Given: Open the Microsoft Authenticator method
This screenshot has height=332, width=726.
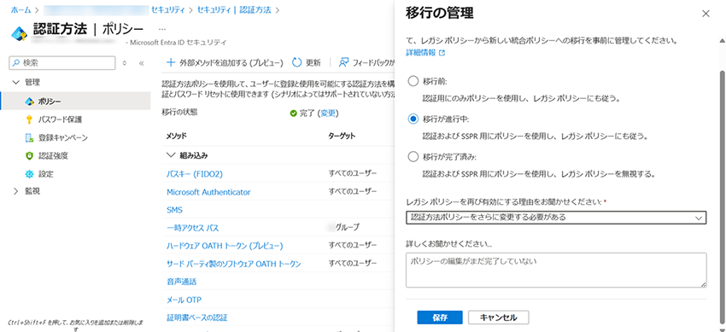Looking at the screenshot, I should (x=208, y=192).
